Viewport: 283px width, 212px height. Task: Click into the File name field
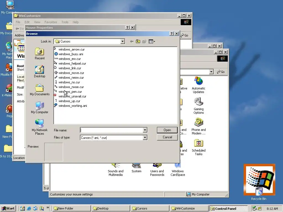pos(112,130)
